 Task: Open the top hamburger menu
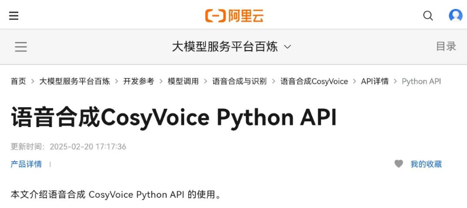[x=14, y=15]
